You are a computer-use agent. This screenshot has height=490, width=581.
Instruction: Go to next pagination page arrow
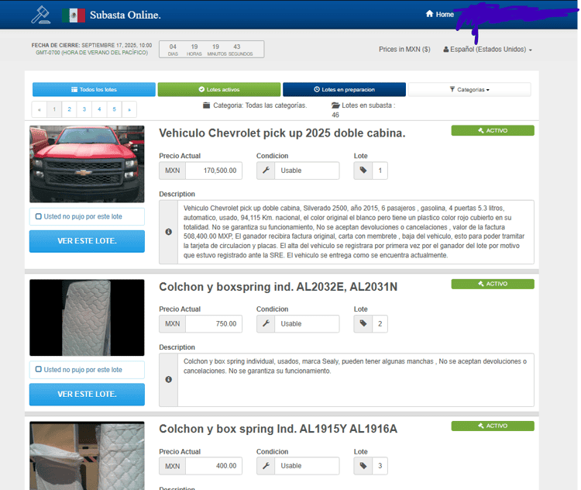(129, 109)
